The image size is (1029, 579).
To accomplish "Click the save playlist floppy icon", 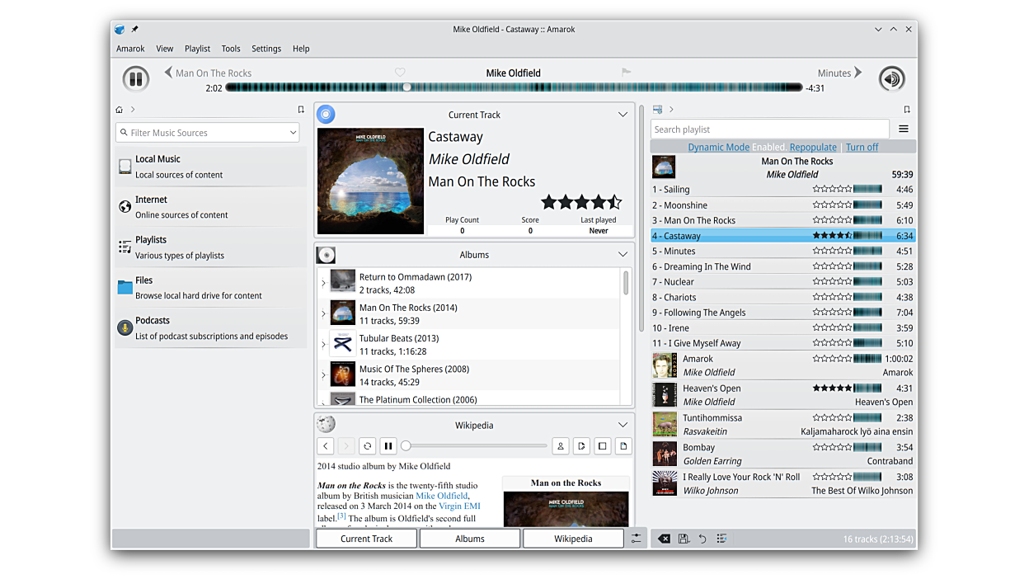I will point(684,539).
